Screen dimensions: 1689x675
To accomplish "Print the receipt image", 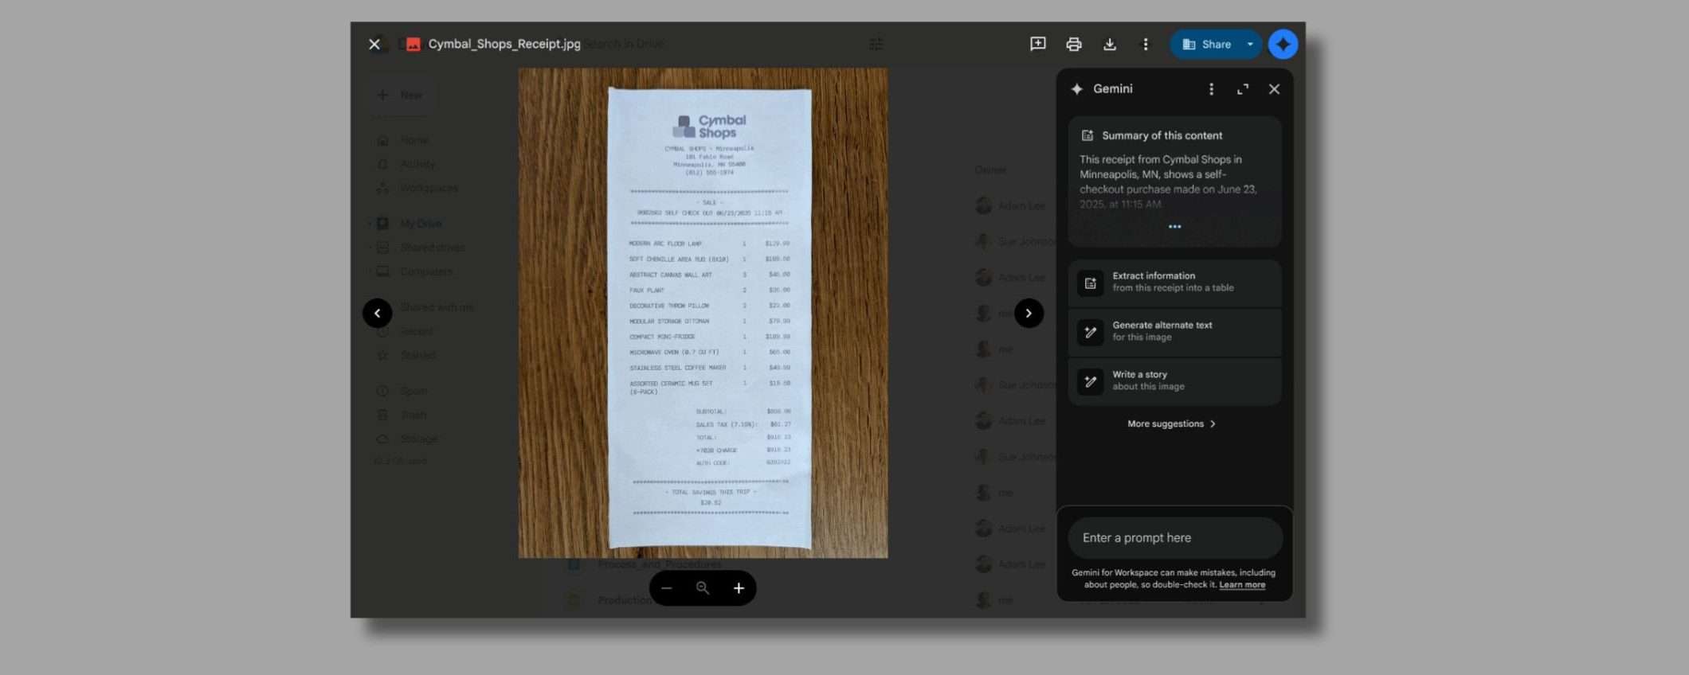I will point(1073,44).
